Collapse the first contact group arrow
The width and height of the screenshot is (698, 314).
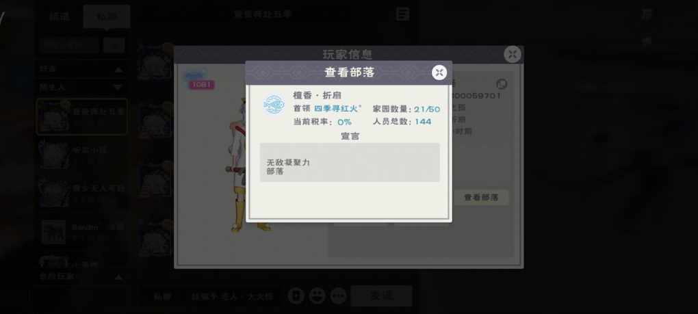(x=118, y=70)
